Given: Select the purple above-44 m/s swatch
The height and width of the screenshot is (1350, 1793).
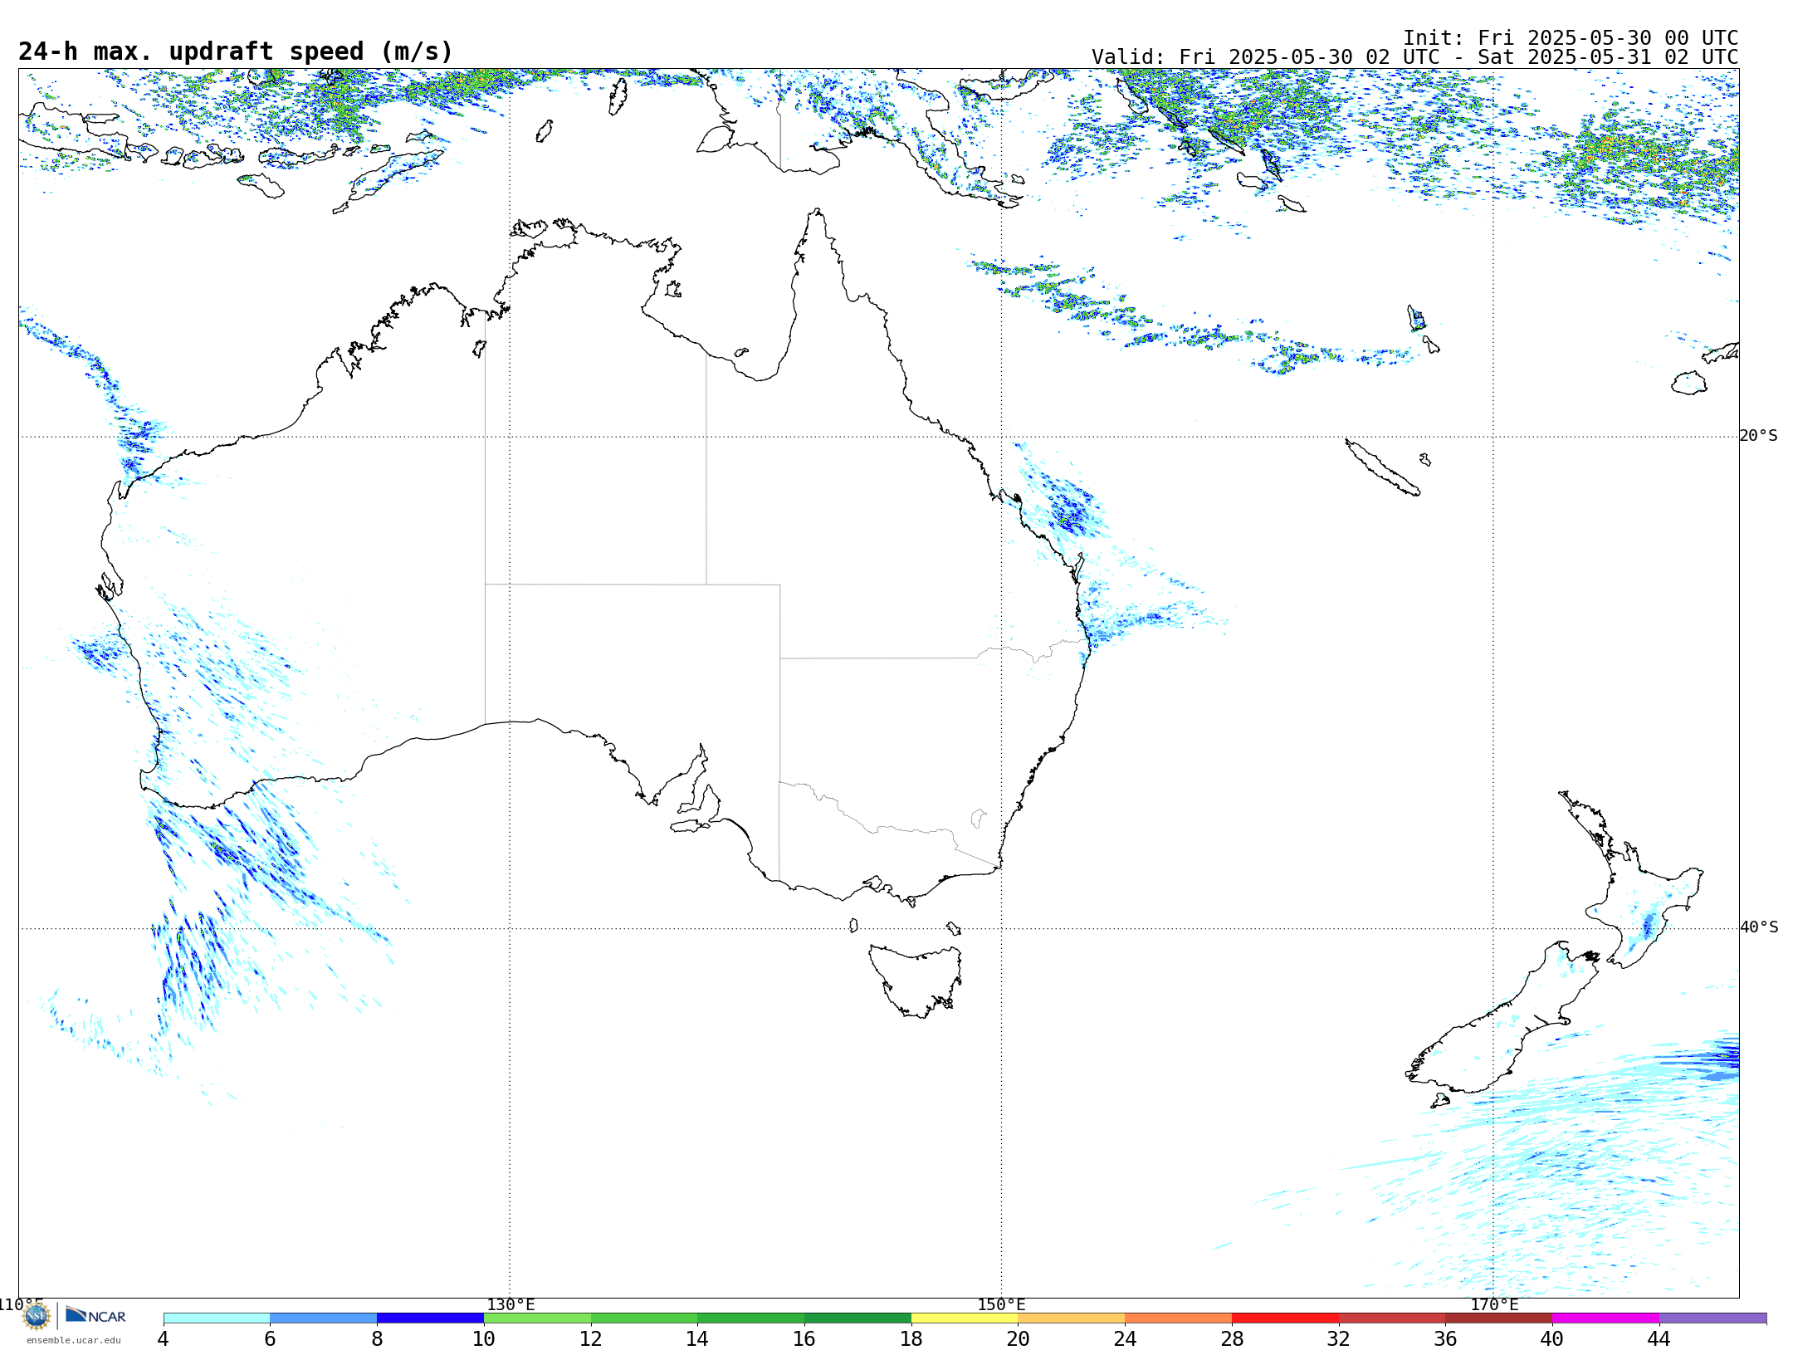Looking at the screenshot, I should coord(1712,1318).
